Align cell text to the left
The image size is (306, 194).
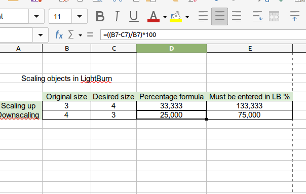(203, 16)
